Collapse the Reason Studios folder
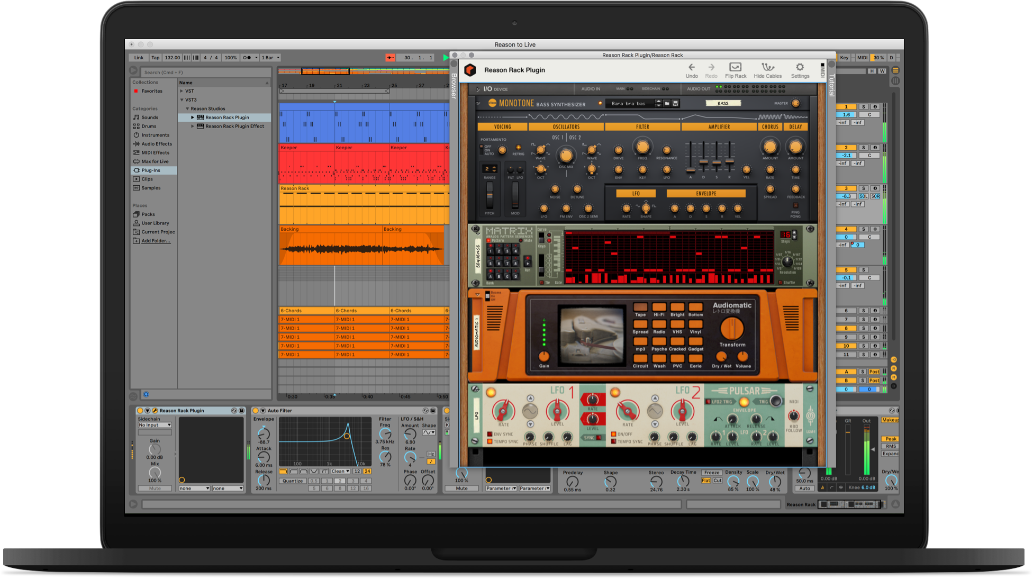Screen dimensions: 1033x579 [187, 108]
